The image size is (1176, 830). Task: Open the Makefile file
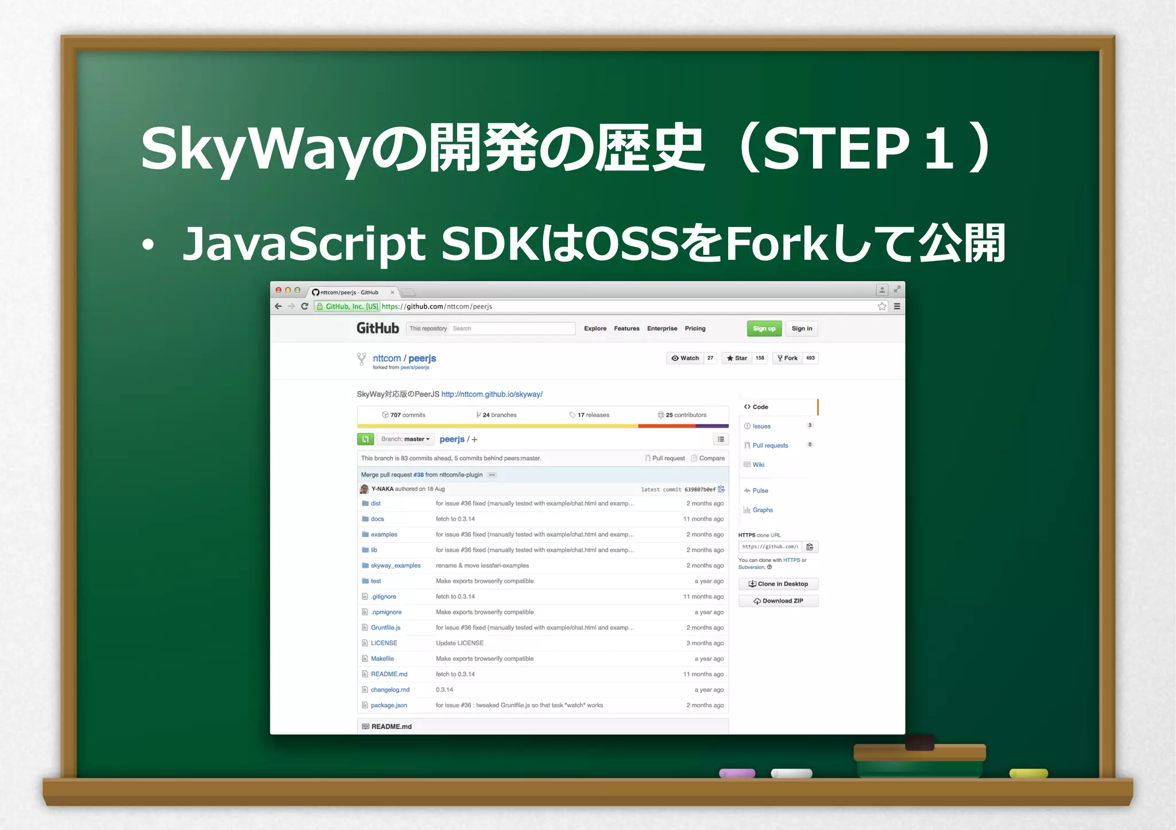point(382,658)
